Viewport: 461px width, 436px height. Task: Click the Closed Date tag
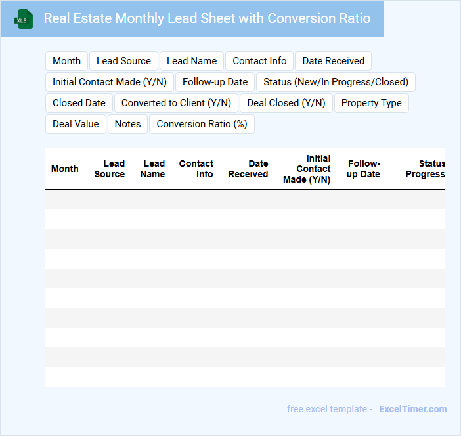click(79, 103)
